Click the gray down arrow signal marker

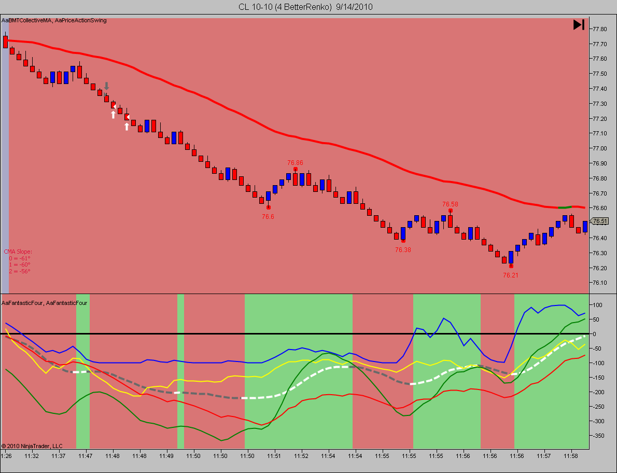(x=106, y=86)
